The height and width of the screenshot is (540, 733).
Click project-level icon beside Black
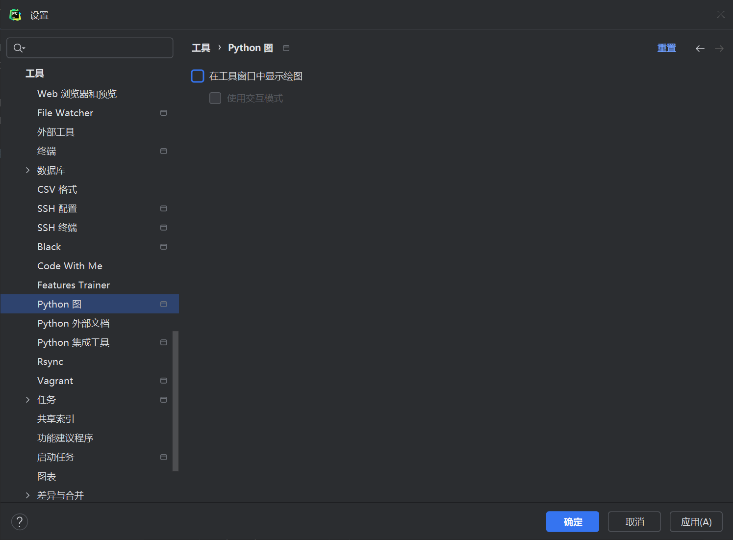(x=163, y=247)
